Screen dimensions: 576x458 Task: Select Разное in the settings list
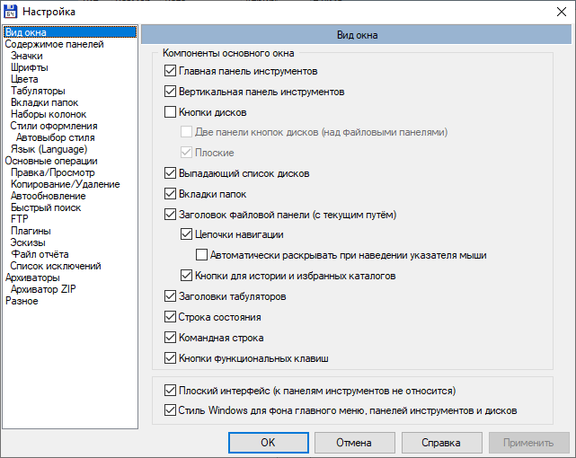tap(22, 301)
